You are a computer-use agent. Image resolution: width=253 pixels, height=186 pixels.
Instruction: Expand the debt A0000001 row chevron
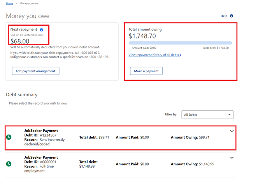(x=232, y=158)
